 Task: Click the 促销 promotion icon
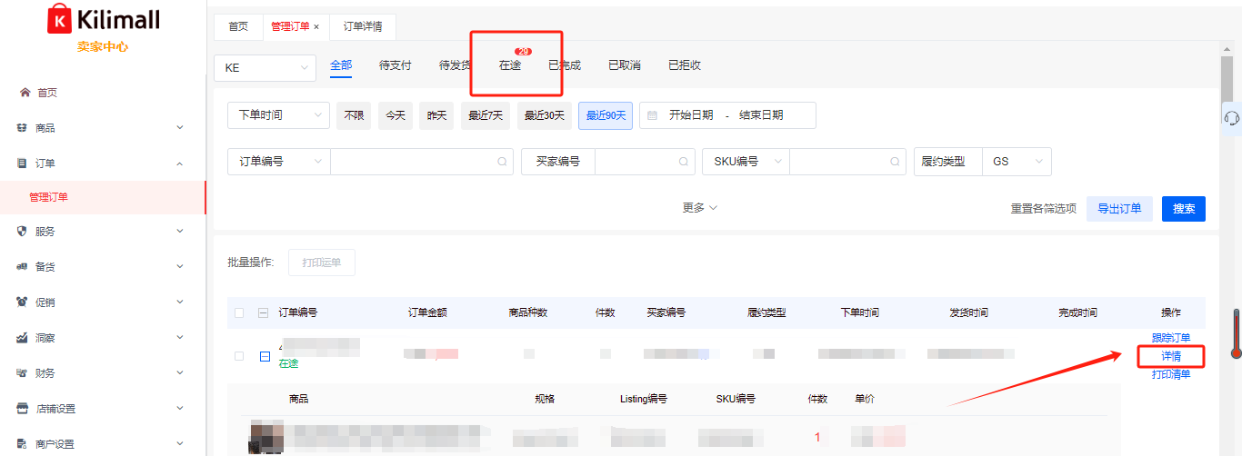tap(23, 302)
